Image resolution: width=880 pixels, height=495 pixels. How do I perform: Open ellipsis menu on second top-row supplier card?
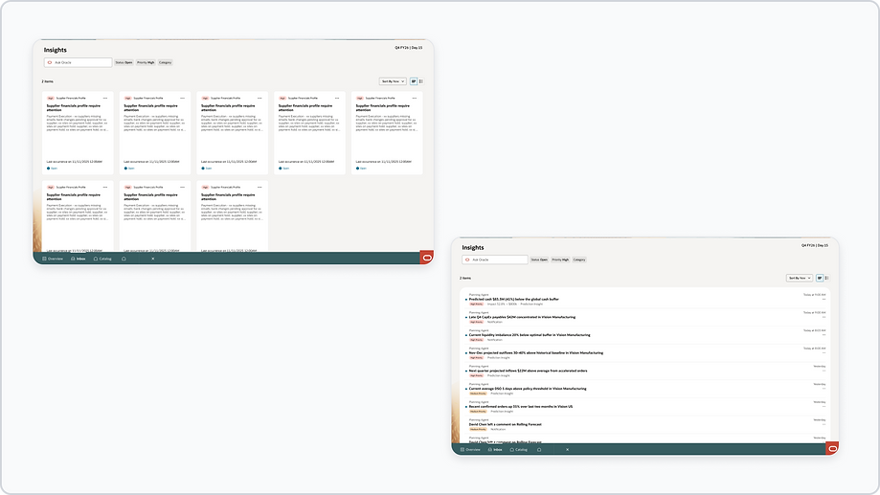pyautogui.click(x=182, y=99)
